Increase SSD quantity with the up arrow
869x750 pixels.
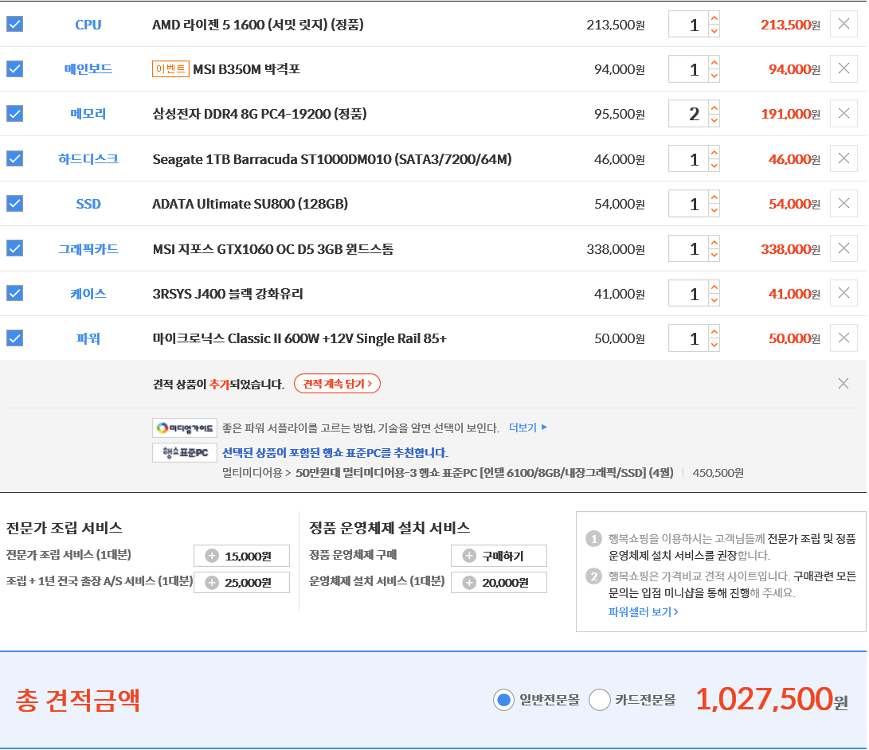click(x=714, y=197)
